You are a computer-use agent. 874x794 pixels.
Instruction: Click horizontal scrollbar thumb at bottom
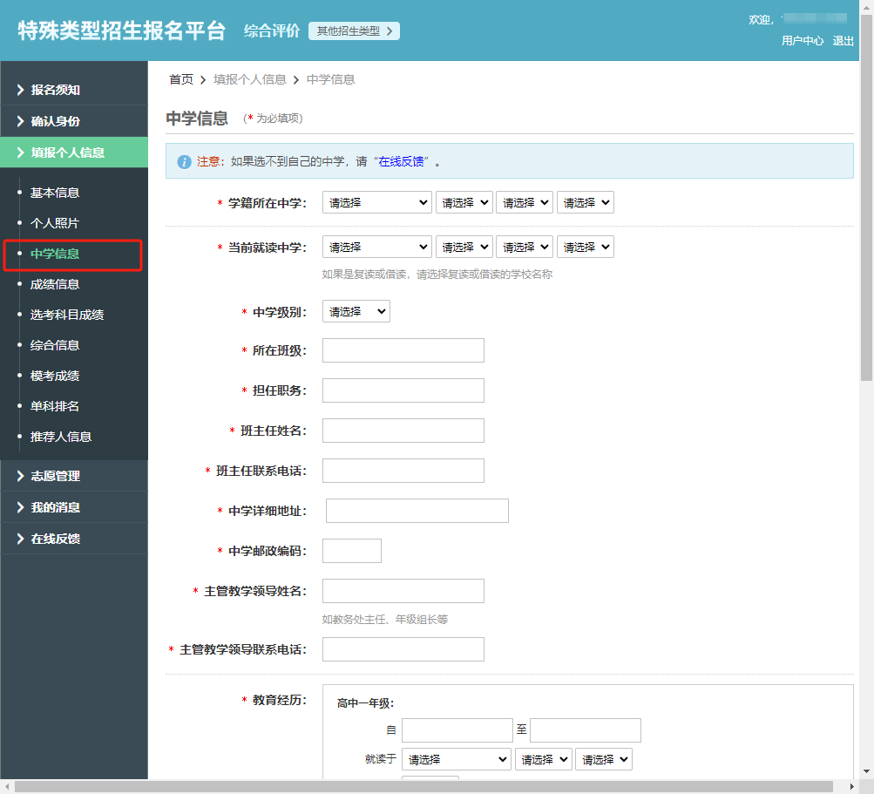[x=423, y=787]
